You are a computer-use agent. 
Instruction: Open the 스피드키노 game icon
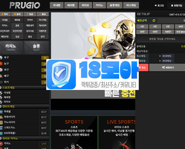1,128
